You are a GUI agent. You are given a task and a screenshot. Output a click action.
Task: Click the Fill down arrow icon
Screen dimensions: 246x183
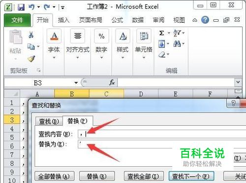(x=161, y=44)
